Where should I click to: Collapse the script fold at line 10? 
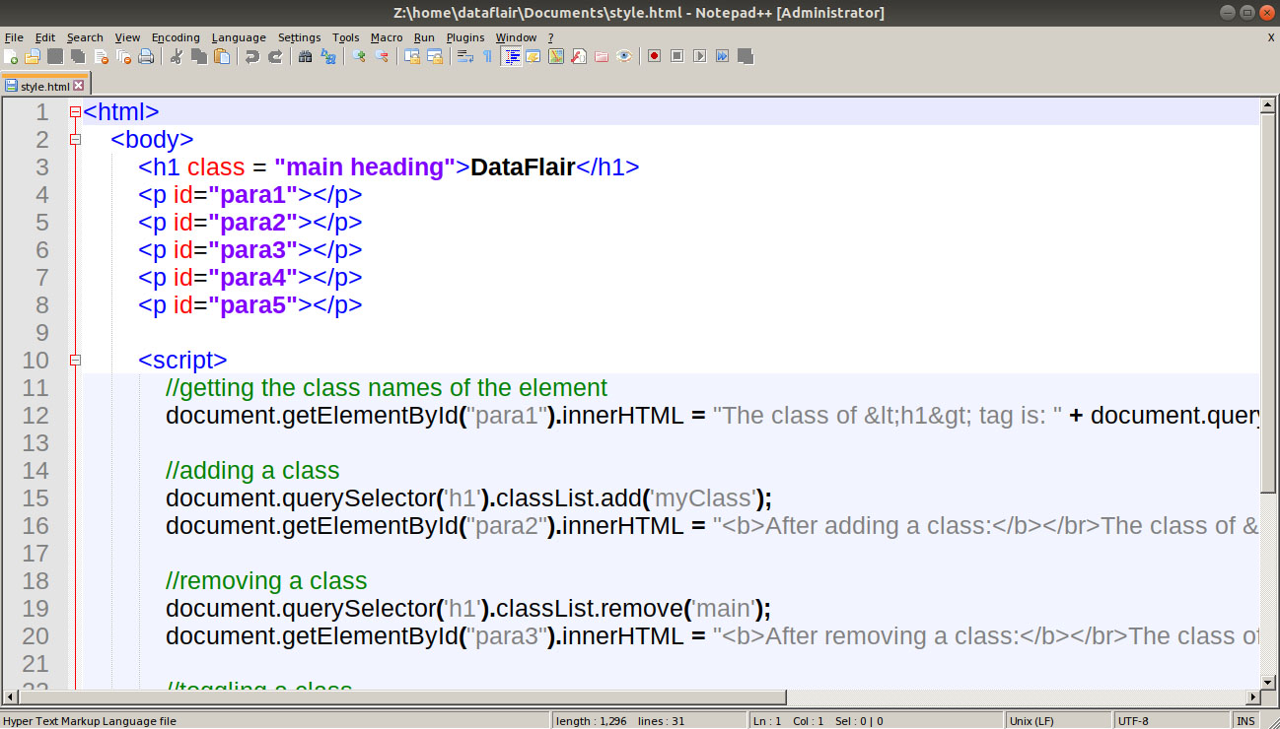tap(75, 360)
